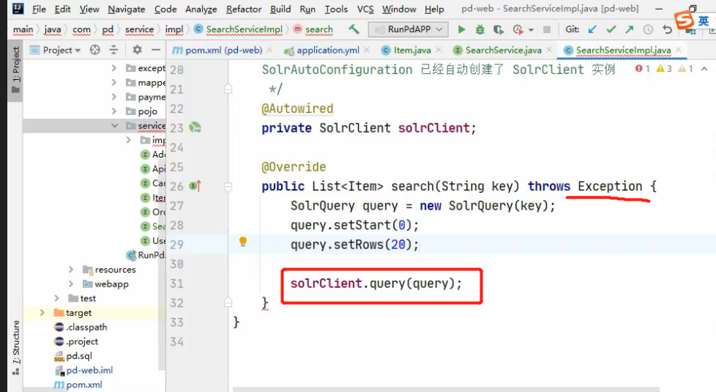Collapse the service folder
Image resolution: width=716 pixels, height=392 pixels.
pos(114,125)
